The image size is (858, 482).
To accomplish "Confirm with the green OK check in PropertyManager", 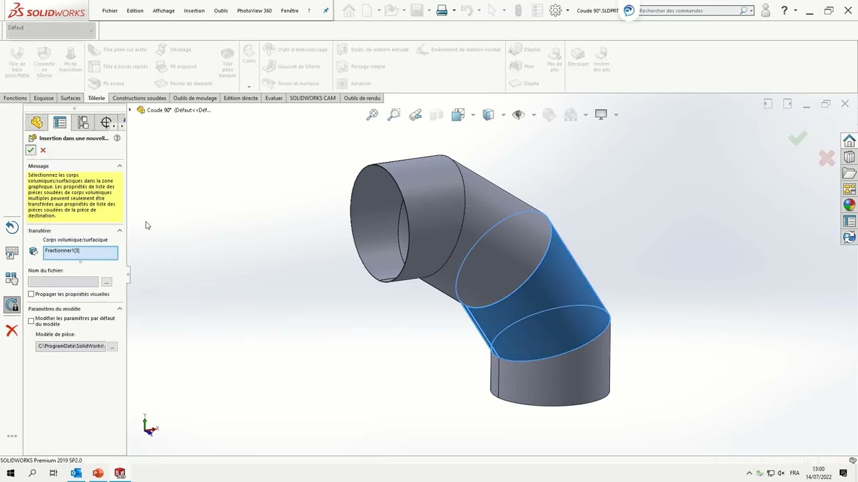I will click(x=31, y=150).
